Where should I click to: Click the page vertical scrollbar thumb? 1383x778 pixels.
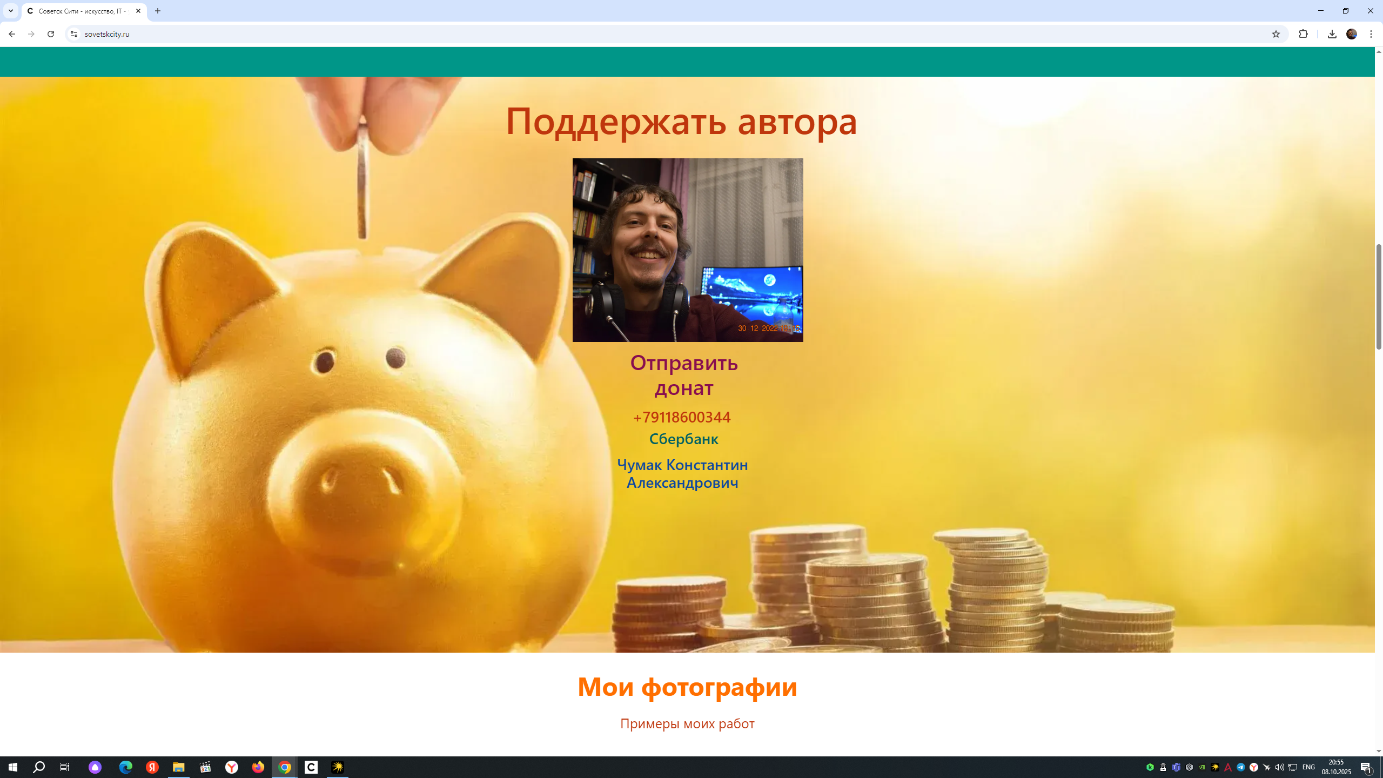[1379, 297]
